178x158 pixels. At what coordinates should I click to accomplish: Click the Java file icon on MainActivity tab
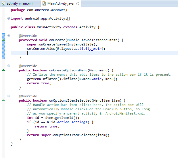click(x=44, y=3)
